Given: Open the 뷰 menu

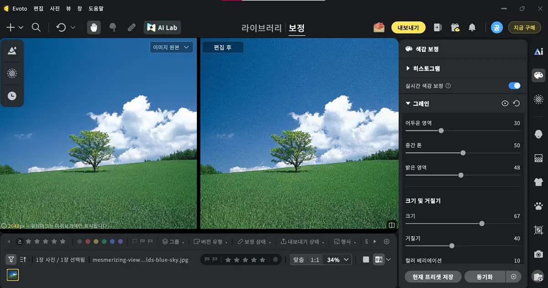Looking at the screenshot, I should (x=68, y=8).
